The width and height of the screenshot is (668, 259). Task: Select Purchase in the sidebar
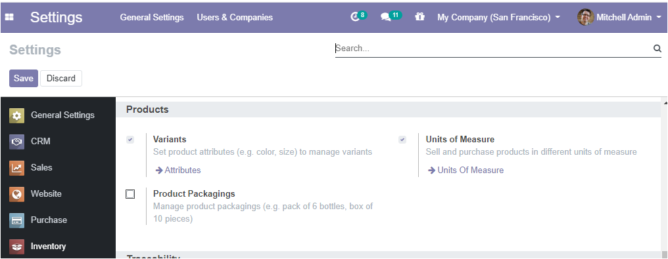49,220
